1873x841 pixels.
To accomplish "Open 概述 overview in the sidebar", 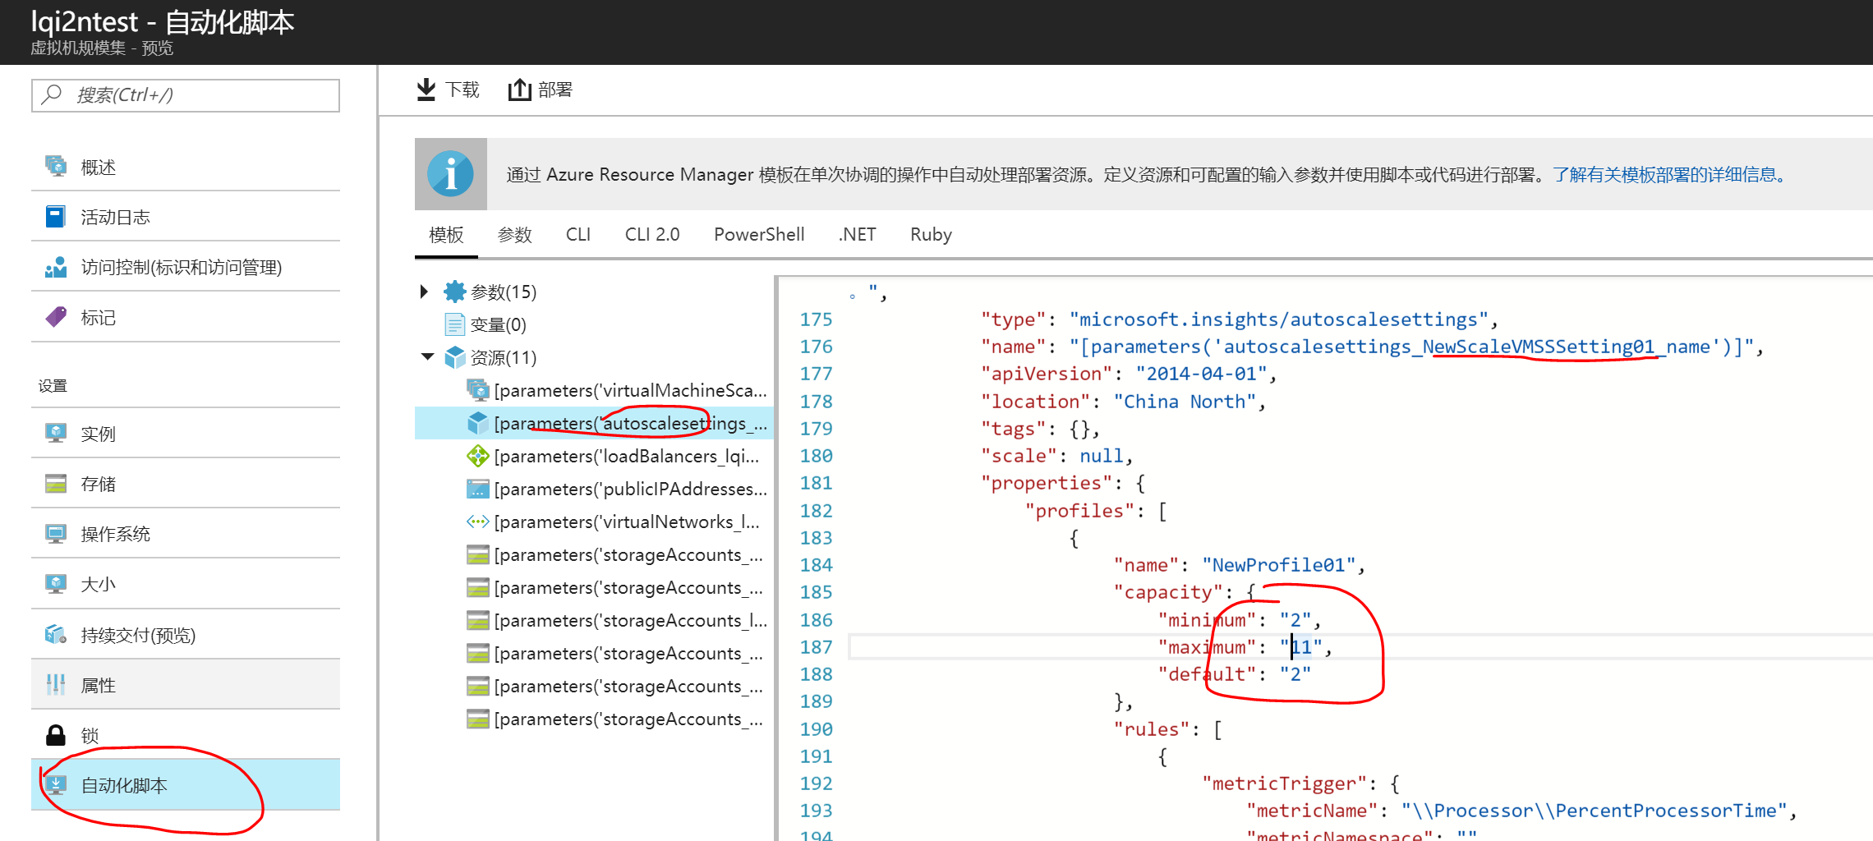I will (x=98, y=168).
